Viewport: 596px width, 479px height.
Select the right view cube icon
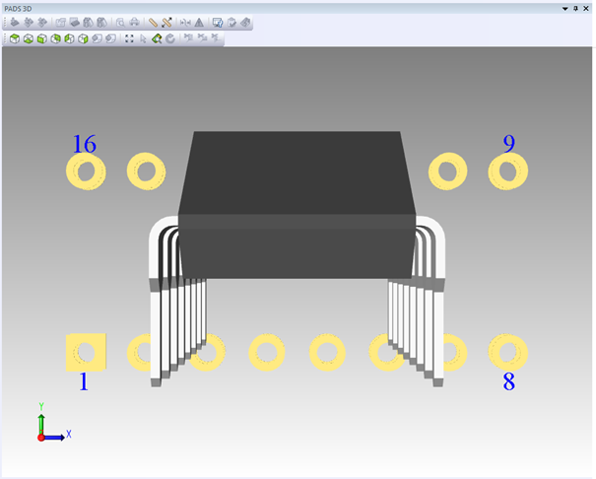point(83,38)
